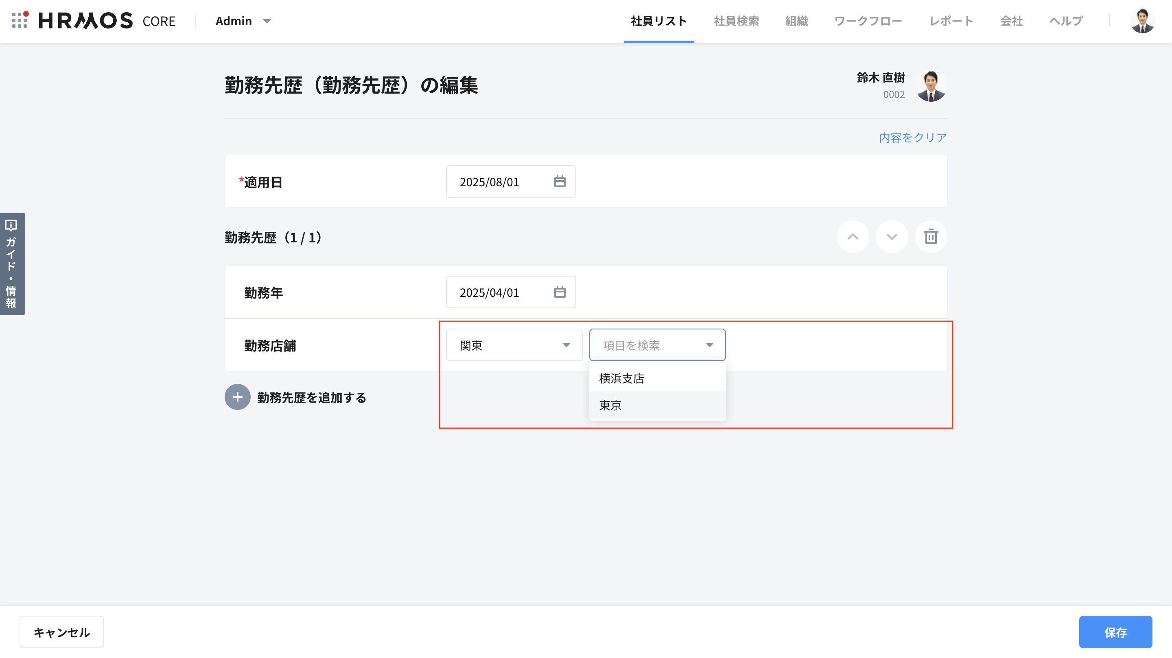This screenshot has width=1172, height=658.
Task: Open the apps grid launcher icon
Action: coord(20,20)
